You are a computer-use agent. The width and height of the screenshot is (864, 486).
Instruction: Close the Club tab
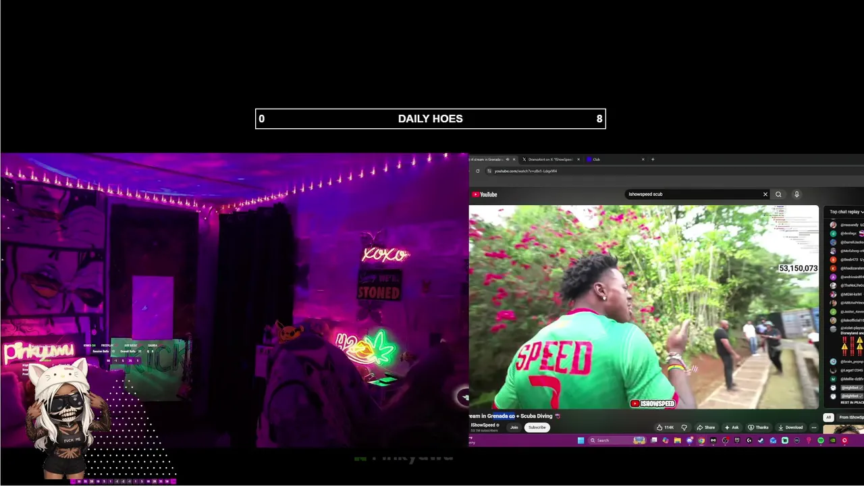tap(643, 159)
